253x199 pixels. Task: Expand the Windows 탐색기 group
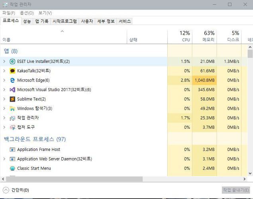tap(4, 108)
